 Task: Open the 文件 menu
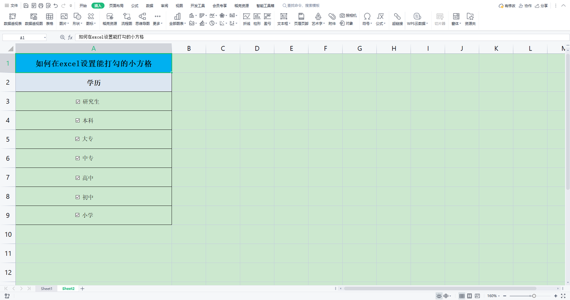pyautogui.click(x=11, y=6)
